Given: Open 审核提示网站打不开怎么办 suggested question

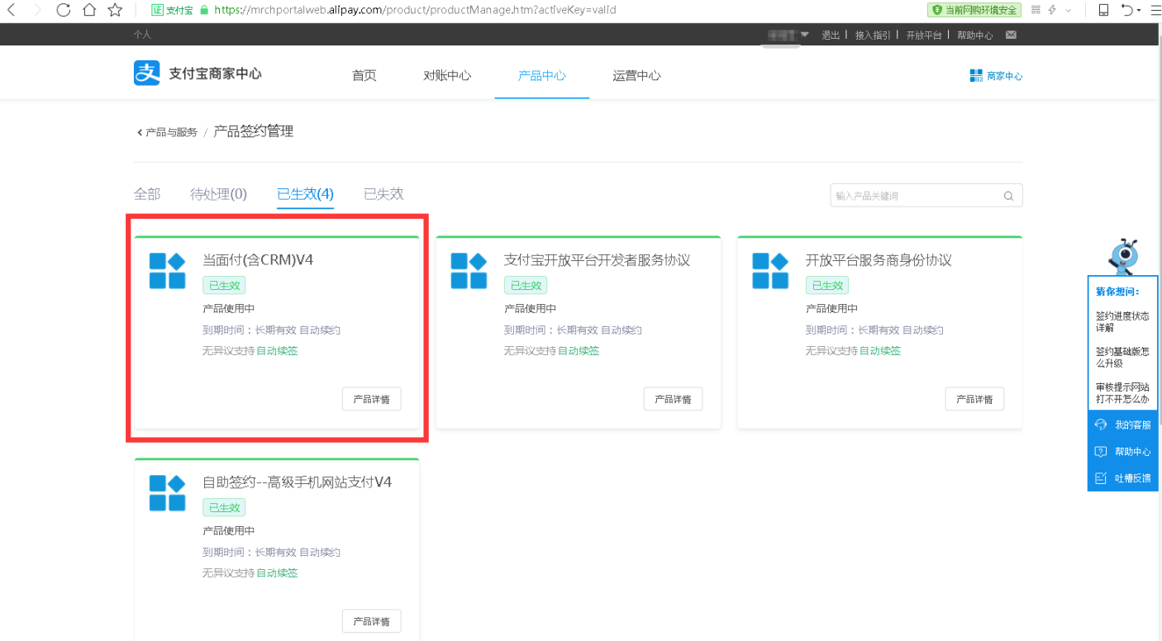Looking at the screenshot, I should point(1122,392).
